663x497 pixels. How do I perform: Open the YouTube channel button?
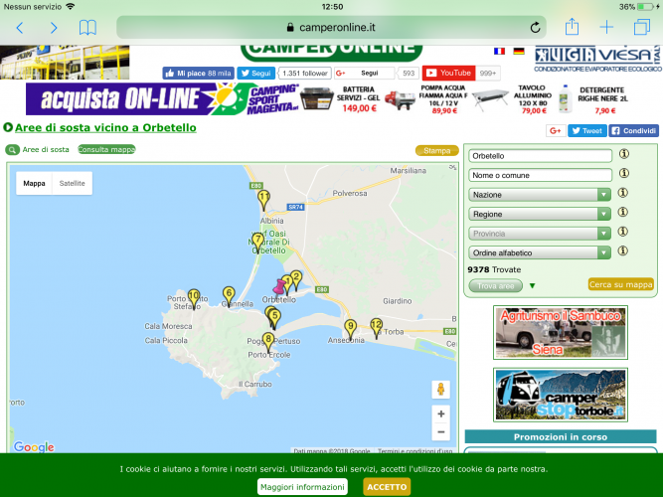[448, 73]
